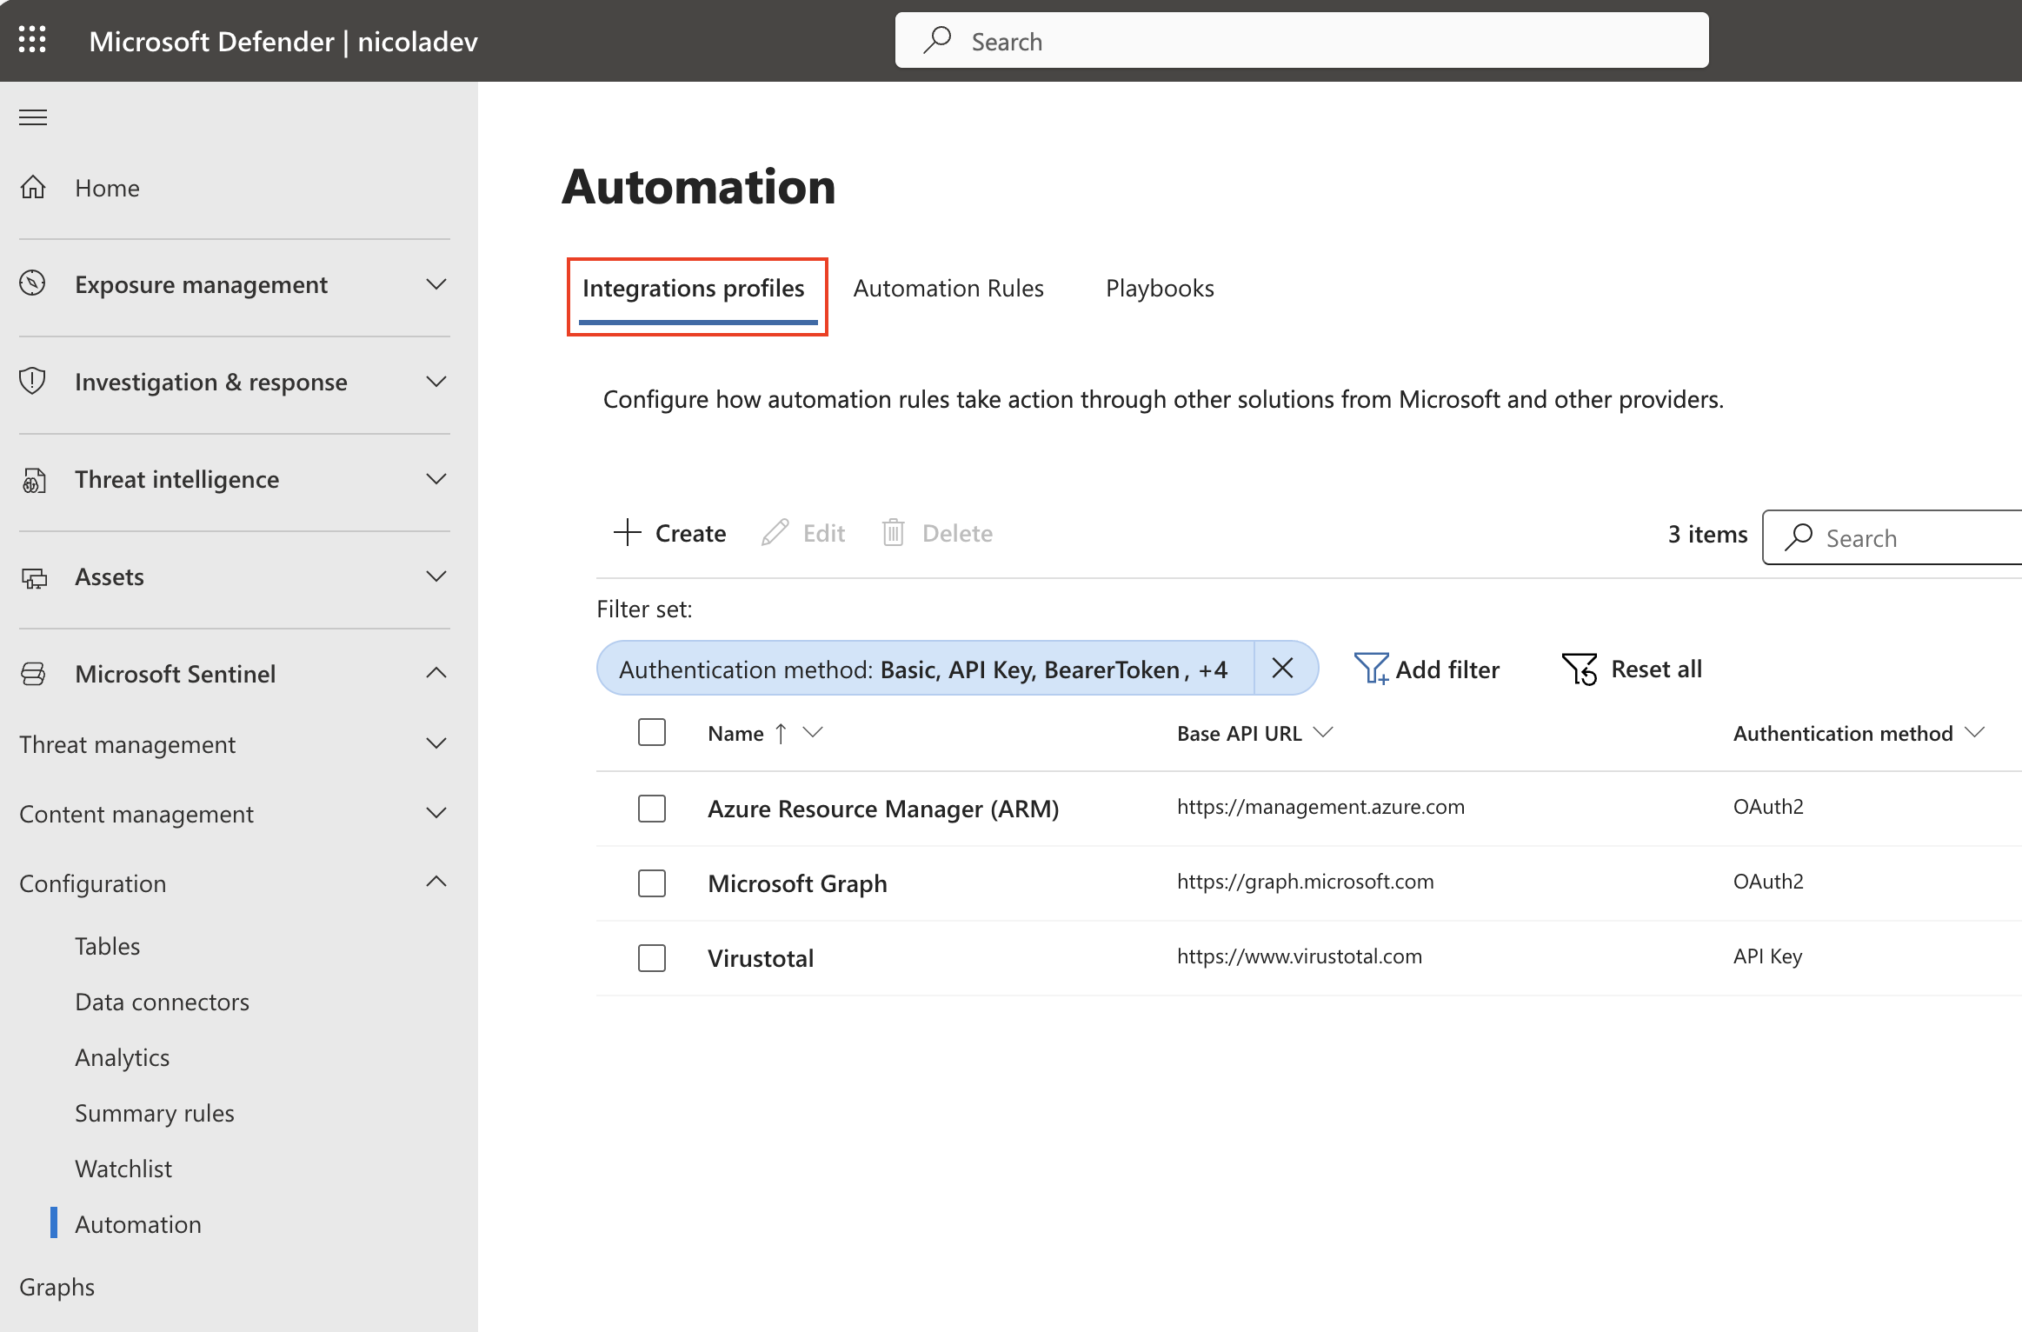Open Data connectors in the sidebar
The height and width of the screenshot is (1332, 2022).
click(162, 1002)
